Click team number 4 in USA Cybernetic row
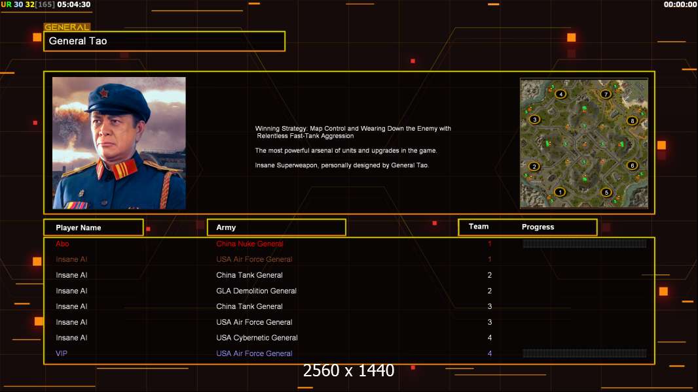This screenshot has width=698, height=392. tap(490, 338)
